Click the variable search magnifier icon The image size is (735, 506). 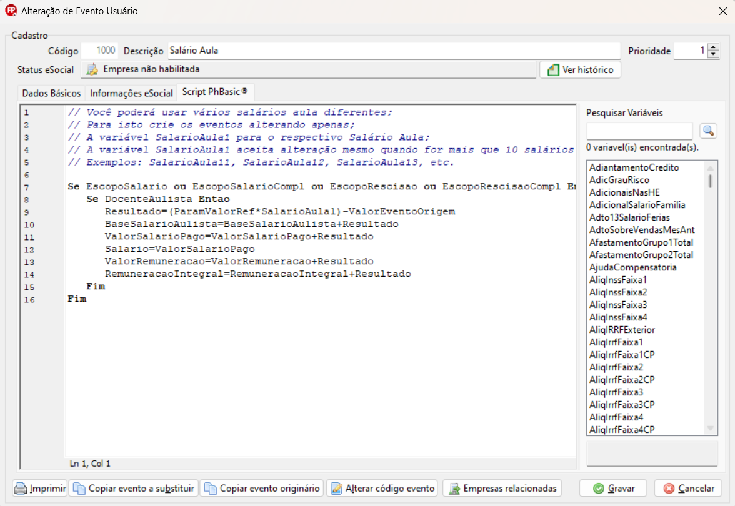tap(708, 131)
